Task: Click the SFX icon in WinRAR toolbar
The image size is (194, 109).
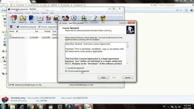Action: point(103,18)
